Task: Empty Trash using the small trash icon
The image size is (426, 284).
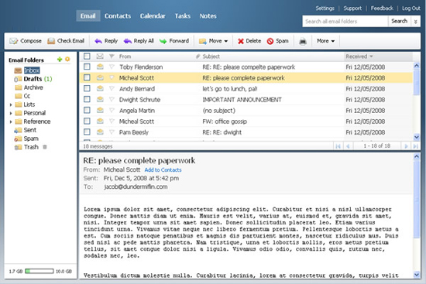Action: (x=45, y=147)
